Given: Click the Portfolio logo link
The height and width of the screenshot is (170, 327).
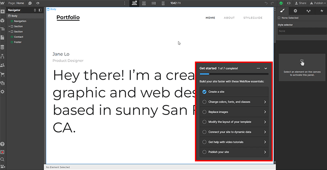Looking at the screenshot, I should (x=68, y=18).
